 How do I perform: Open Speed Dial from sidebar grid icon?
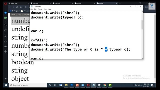click(x=5, y=36)
